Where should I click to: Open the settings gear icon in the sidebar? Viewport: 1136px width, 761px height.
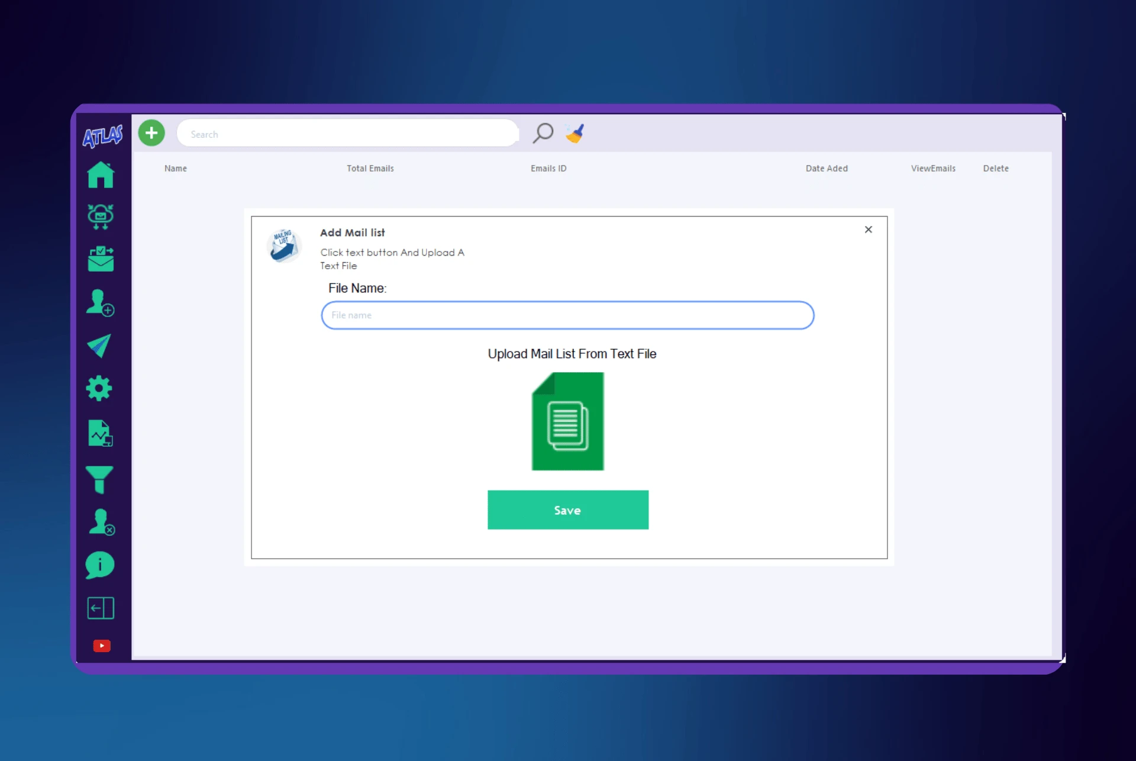pos(99,389)
